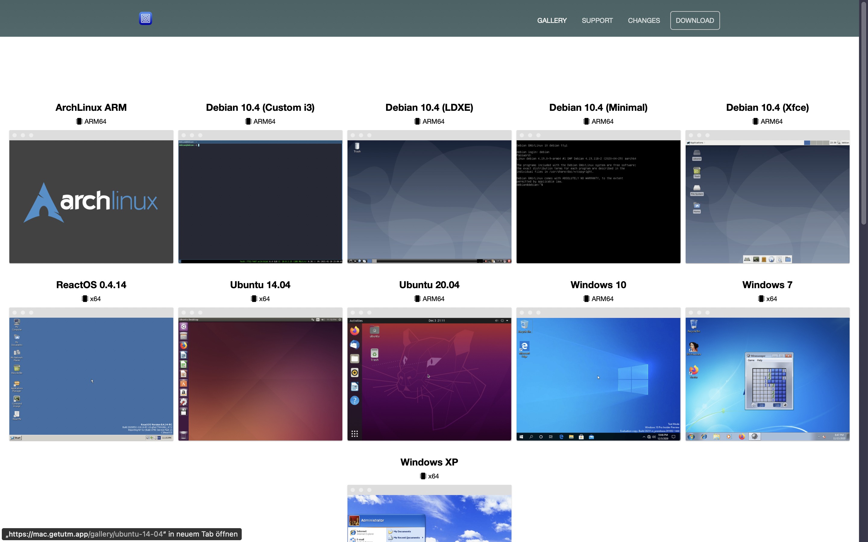868x542 pixels.
Task: Open Debian 10.4 (Xfce) desktop thumbnail
Action: pyautogui.click(x=767, y=201)
